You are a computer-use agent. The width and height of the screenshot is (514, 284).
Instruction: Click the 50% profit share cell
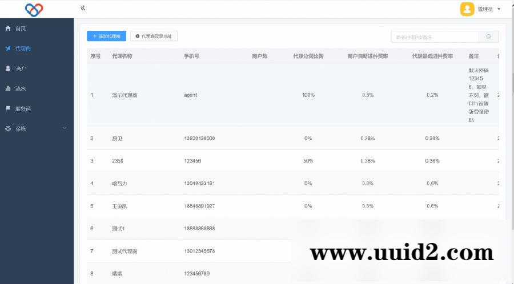(x=308, y=161)
